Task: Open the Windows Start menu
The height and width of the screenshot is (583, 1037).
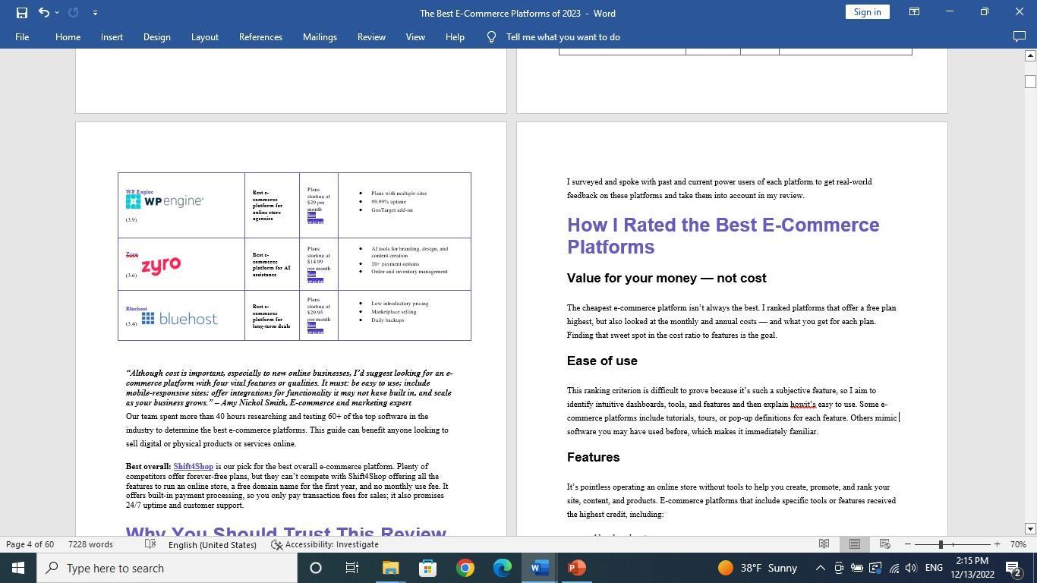Action: pos(17,568)
